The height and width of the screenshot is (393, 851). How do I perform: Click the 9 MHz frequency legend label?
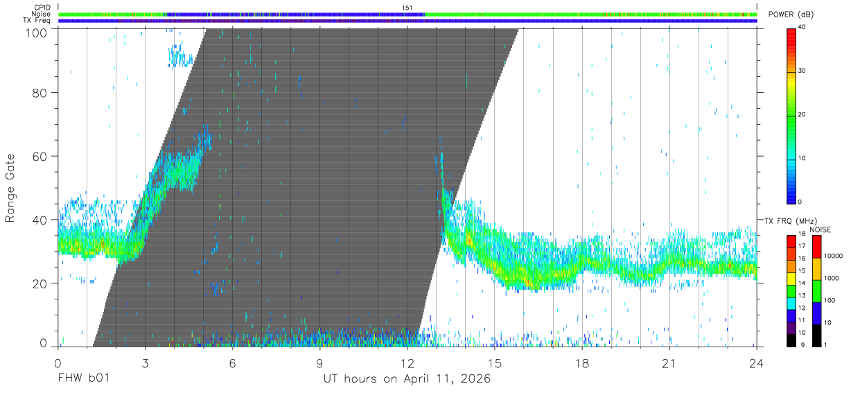[x=803, y=344]
